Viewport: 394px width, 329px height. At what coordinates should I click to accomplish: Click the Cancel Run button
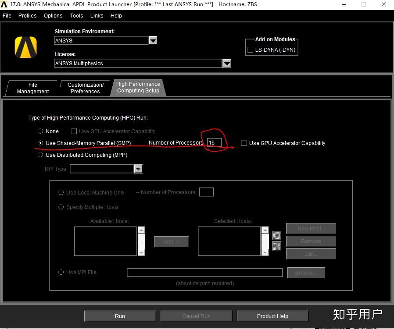(196, 316)
